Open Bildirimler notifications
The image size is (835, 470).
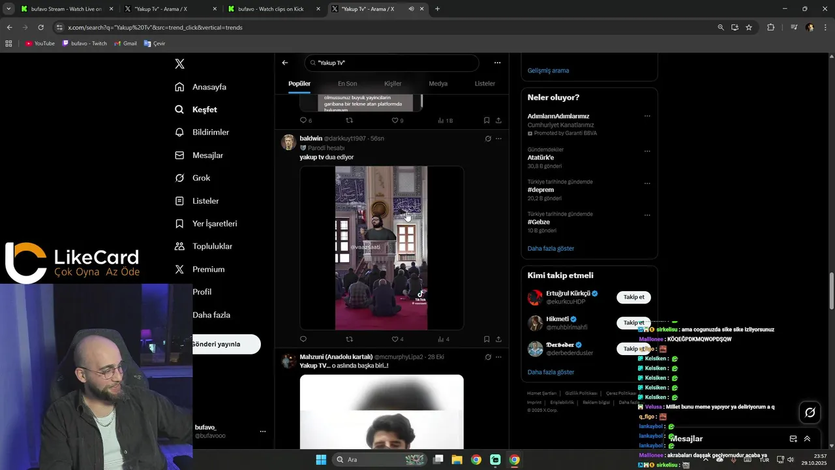pos(202,133)
